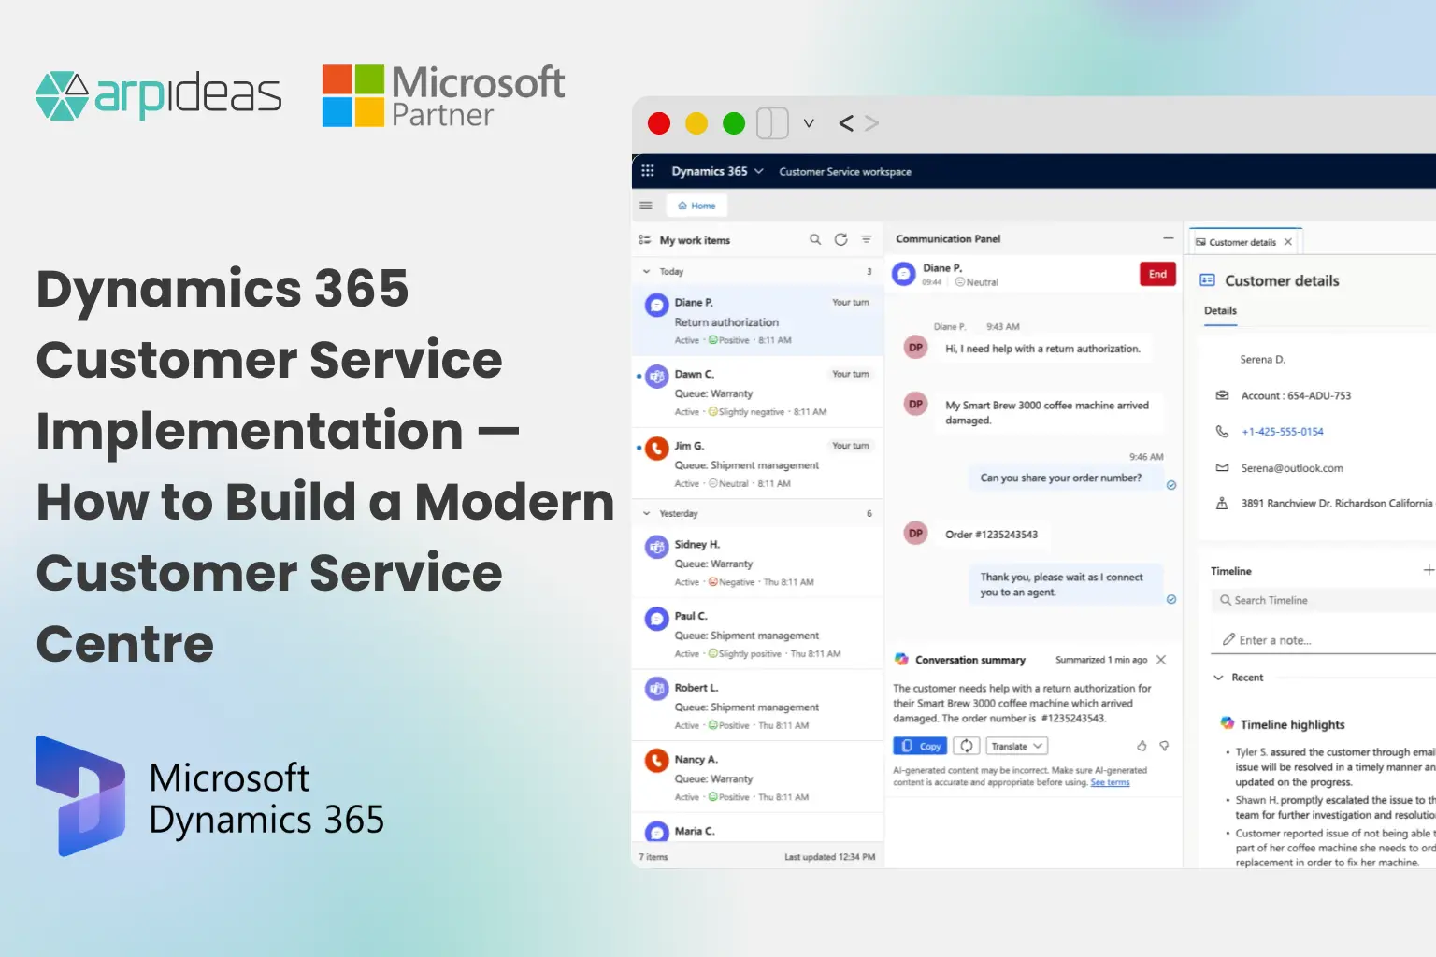The image size is (1436, 957).
Task: Select Paul C. Shipment management work item
Action: point(758,635)
